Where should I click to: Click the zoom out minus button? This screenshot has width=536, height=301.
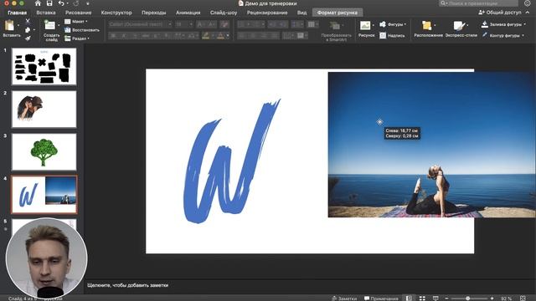pos(446,298)
